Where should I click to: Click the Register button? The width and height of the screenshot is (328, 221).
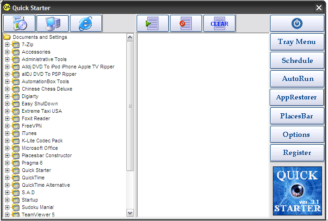point(297,153)
